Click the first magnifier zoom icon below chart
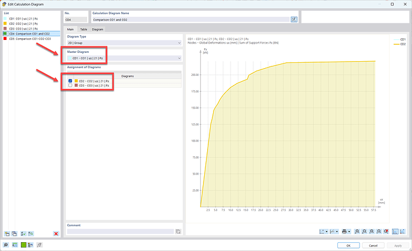The width and height of the screenshot is (412, 251). point(358,231)
